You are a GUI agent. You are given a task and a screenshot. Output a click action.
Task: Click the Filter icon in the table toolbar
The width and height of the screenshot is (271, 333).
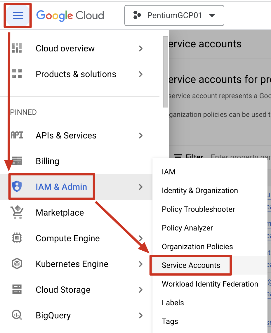pos(178,156)
